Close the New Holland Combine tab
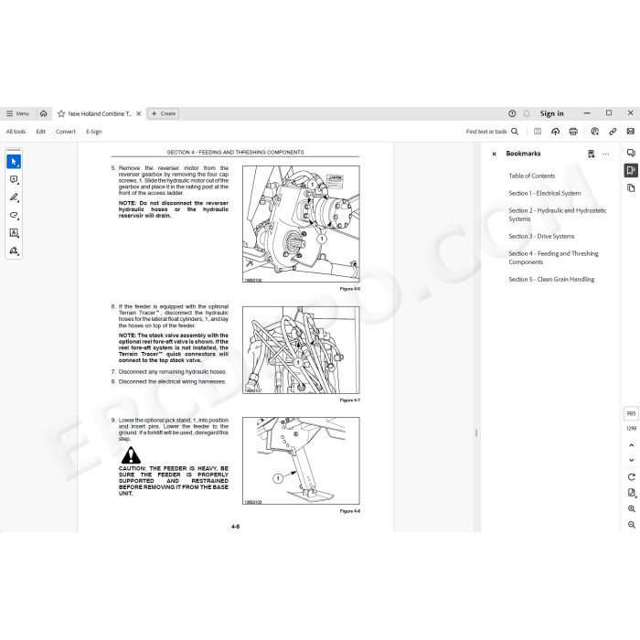The width and height of the screenshot is (640, 640). [x=139, y=114]
